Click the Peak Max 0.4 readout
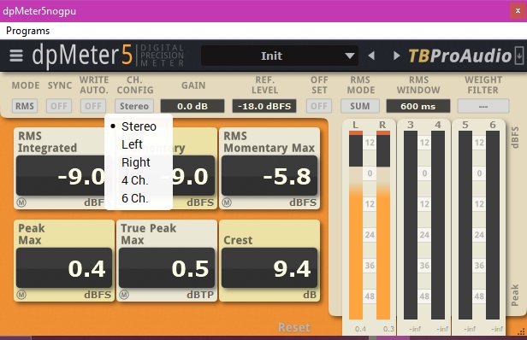 (x=64, y=268)
